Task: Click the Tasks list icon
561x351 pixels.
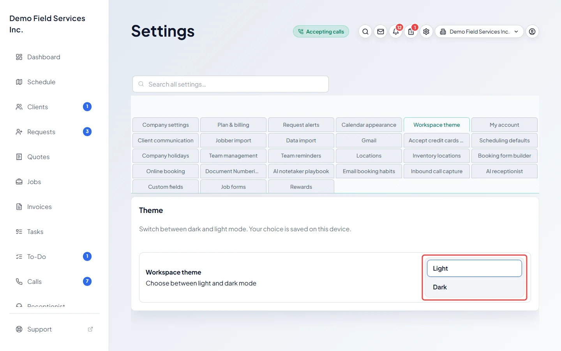Action: click(x=19, y=232)
